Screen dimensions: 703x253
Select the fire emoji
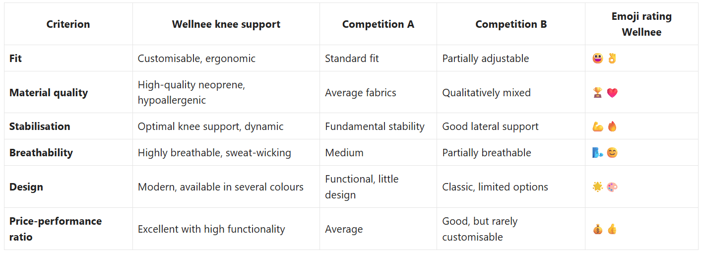tap(612, 126)
